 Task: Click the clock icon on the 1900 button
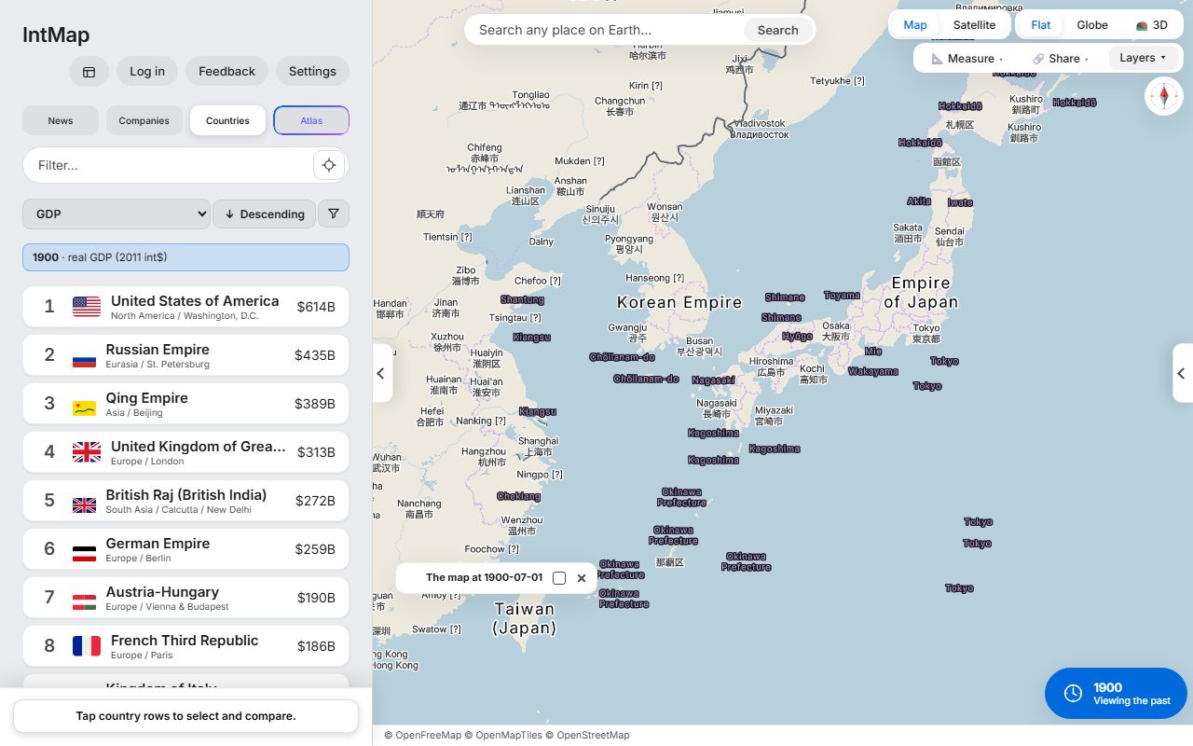1073,694
